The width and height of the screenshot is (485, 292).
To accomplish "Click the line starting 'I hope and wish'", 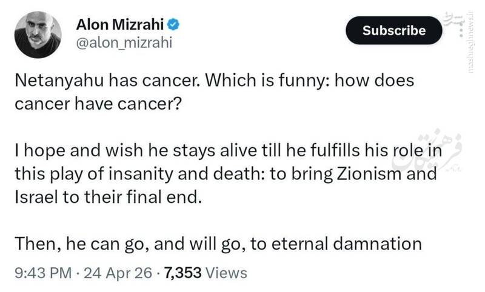I will pyautogui.click(x=229, y=151).
